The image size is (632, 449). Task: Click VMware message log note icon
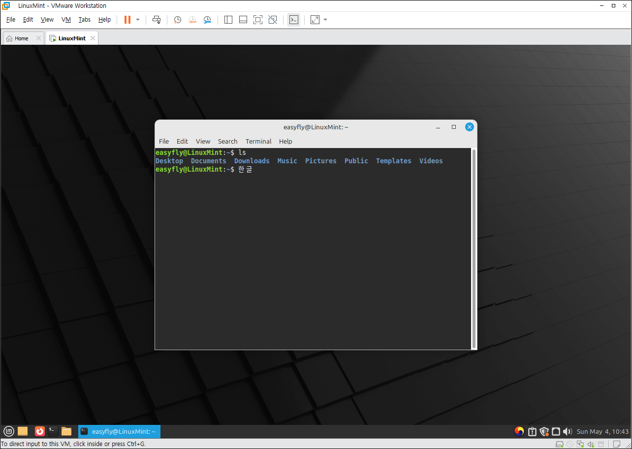pyautogui.click(x=617, y=444)
